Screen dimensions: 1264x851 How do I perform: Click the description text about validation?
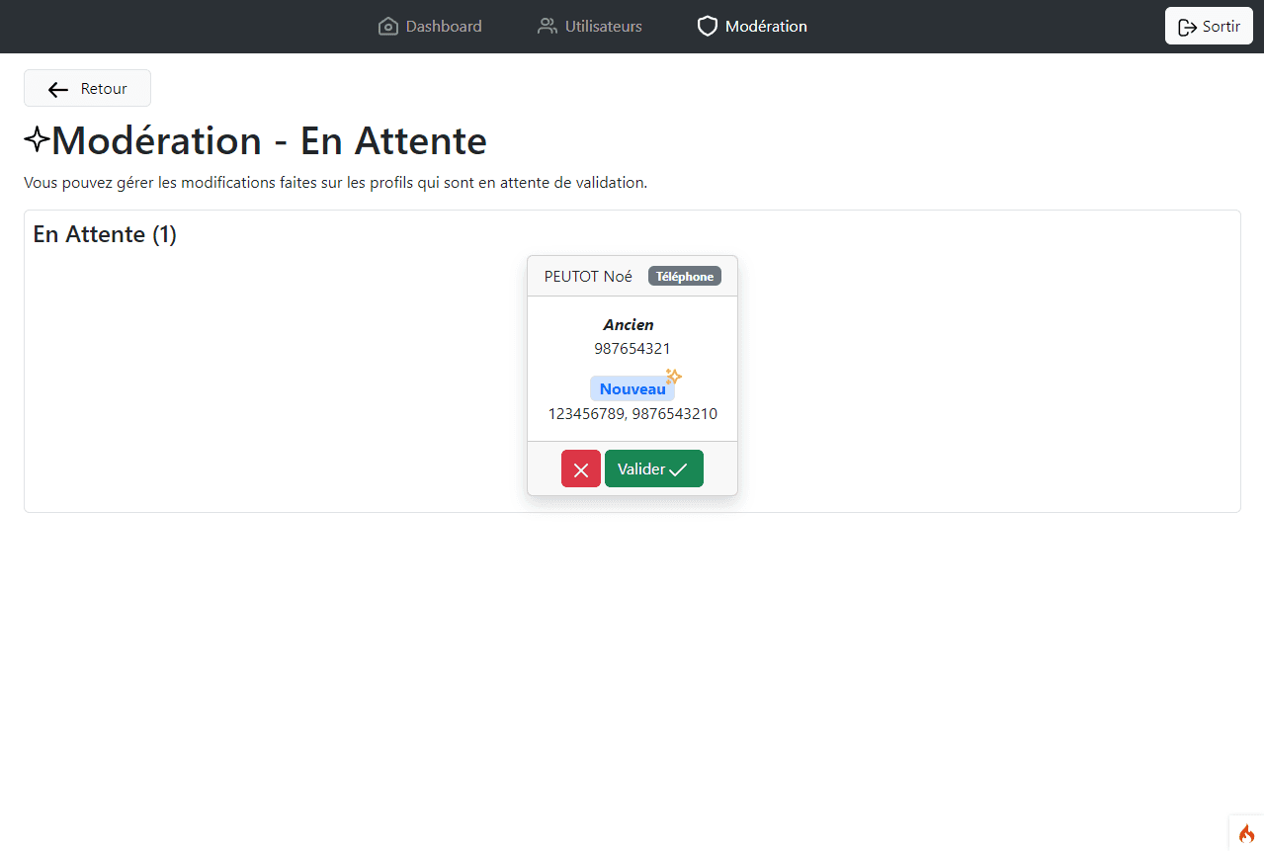(x=335, y=183)
